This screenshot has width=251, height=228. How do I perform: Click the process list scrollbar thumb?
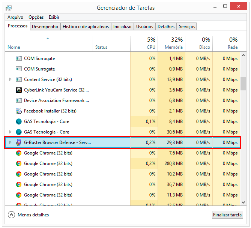coord(243,84)
